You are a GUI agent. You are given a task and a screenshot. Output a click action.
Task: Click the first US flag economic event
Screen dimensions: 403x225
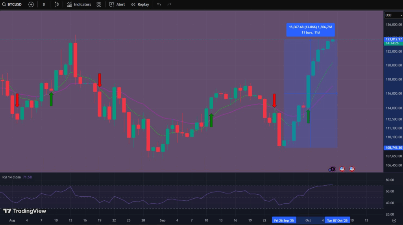pos(342,169)
